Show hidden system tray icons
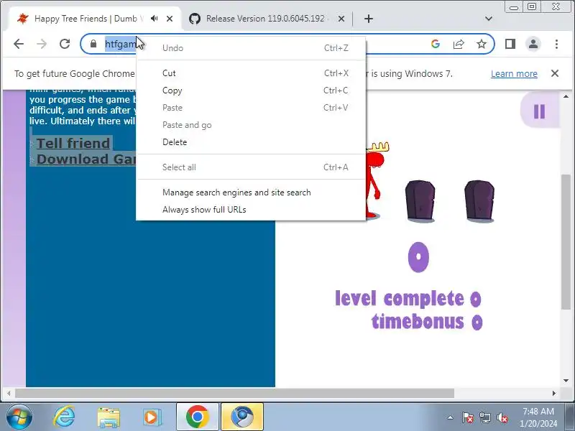 pyautogui.click(x=450, y=417)
